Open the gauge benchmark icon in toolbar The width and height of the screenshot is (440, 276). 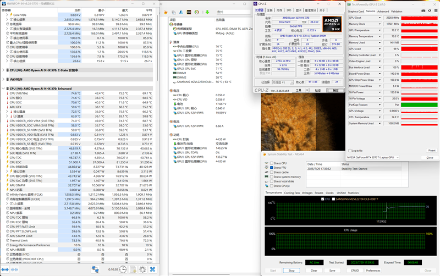pyautogui.click(x=197, y=12)
